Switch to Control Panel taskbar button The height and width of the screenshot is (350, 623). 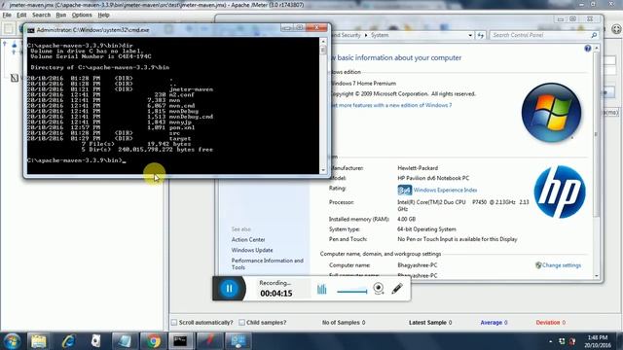[x=238, y=341]
